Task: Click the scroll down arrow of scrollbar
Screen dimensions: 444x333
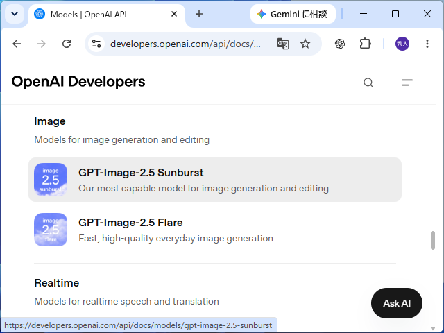Action: click(x=433, y=328)
